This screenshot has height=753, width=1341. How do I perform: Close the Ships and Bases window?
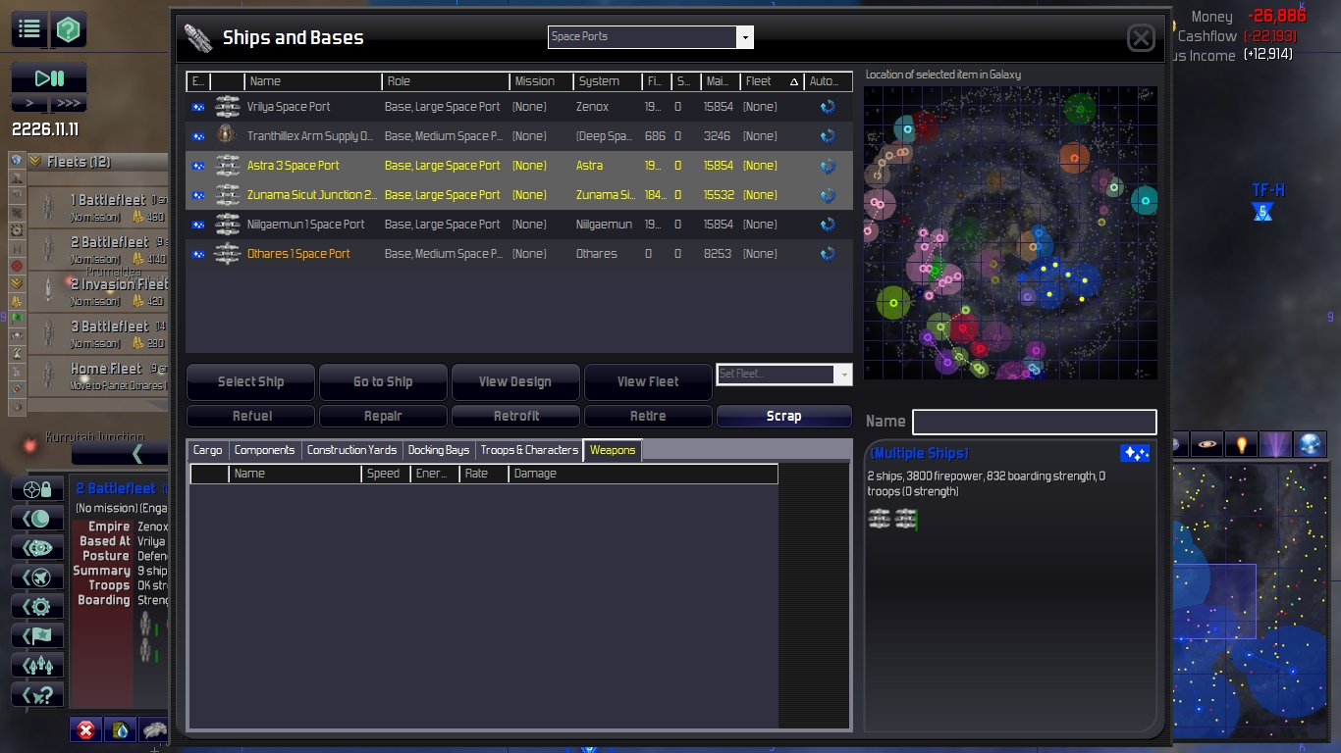pos(1141,38)
